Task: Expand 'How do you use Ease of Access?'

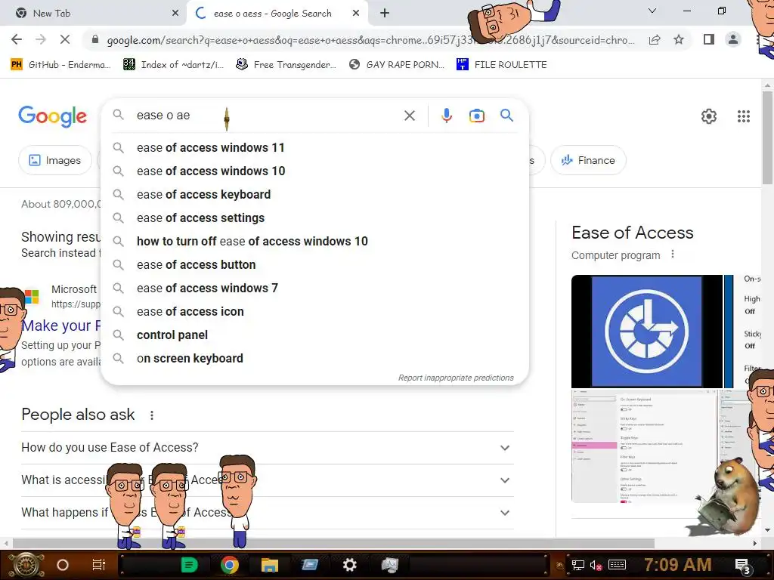Action: point(268,447)
